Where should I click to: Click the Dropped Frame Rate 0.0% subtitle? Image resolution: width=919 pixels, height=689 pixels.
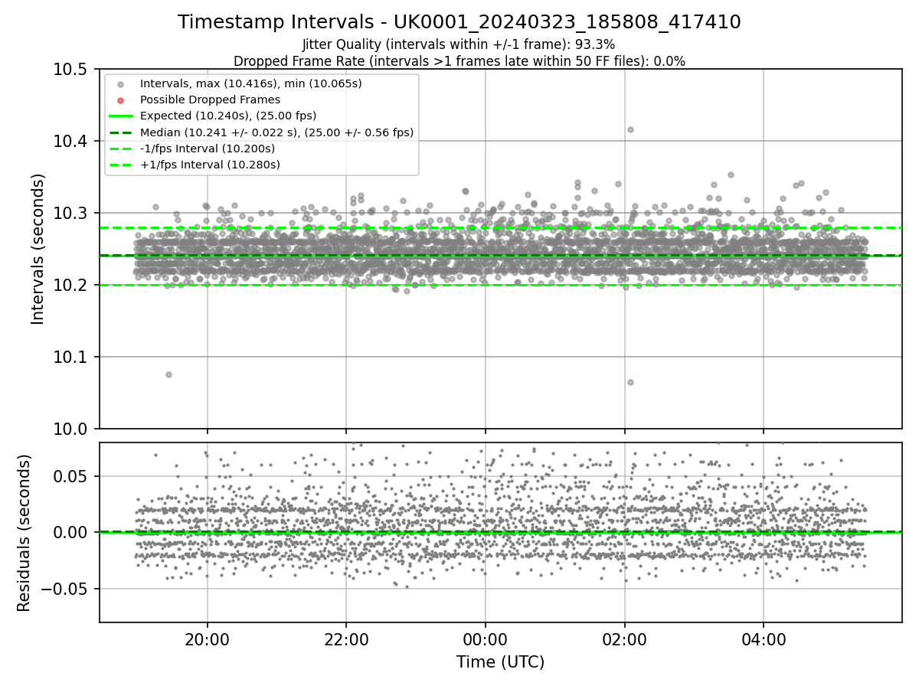click(459, 61)
